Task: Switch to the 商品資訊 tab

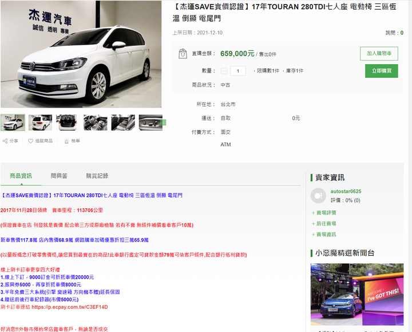Action: coord(21,176)
